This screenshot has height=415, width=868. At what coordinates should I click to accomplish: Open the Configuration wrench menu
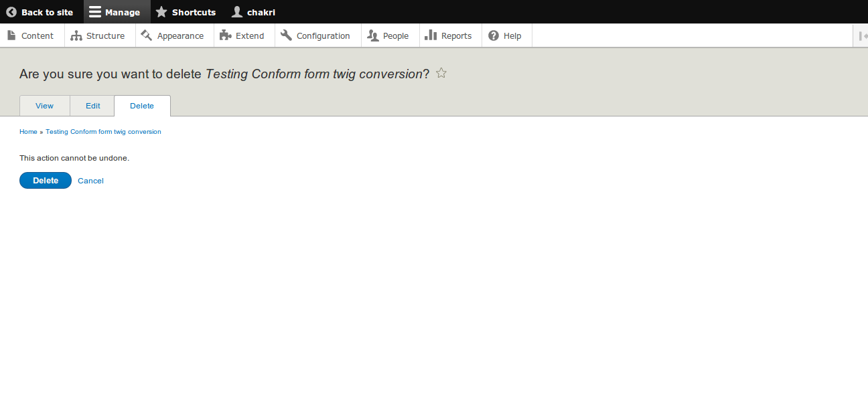(x=316, y=35)
